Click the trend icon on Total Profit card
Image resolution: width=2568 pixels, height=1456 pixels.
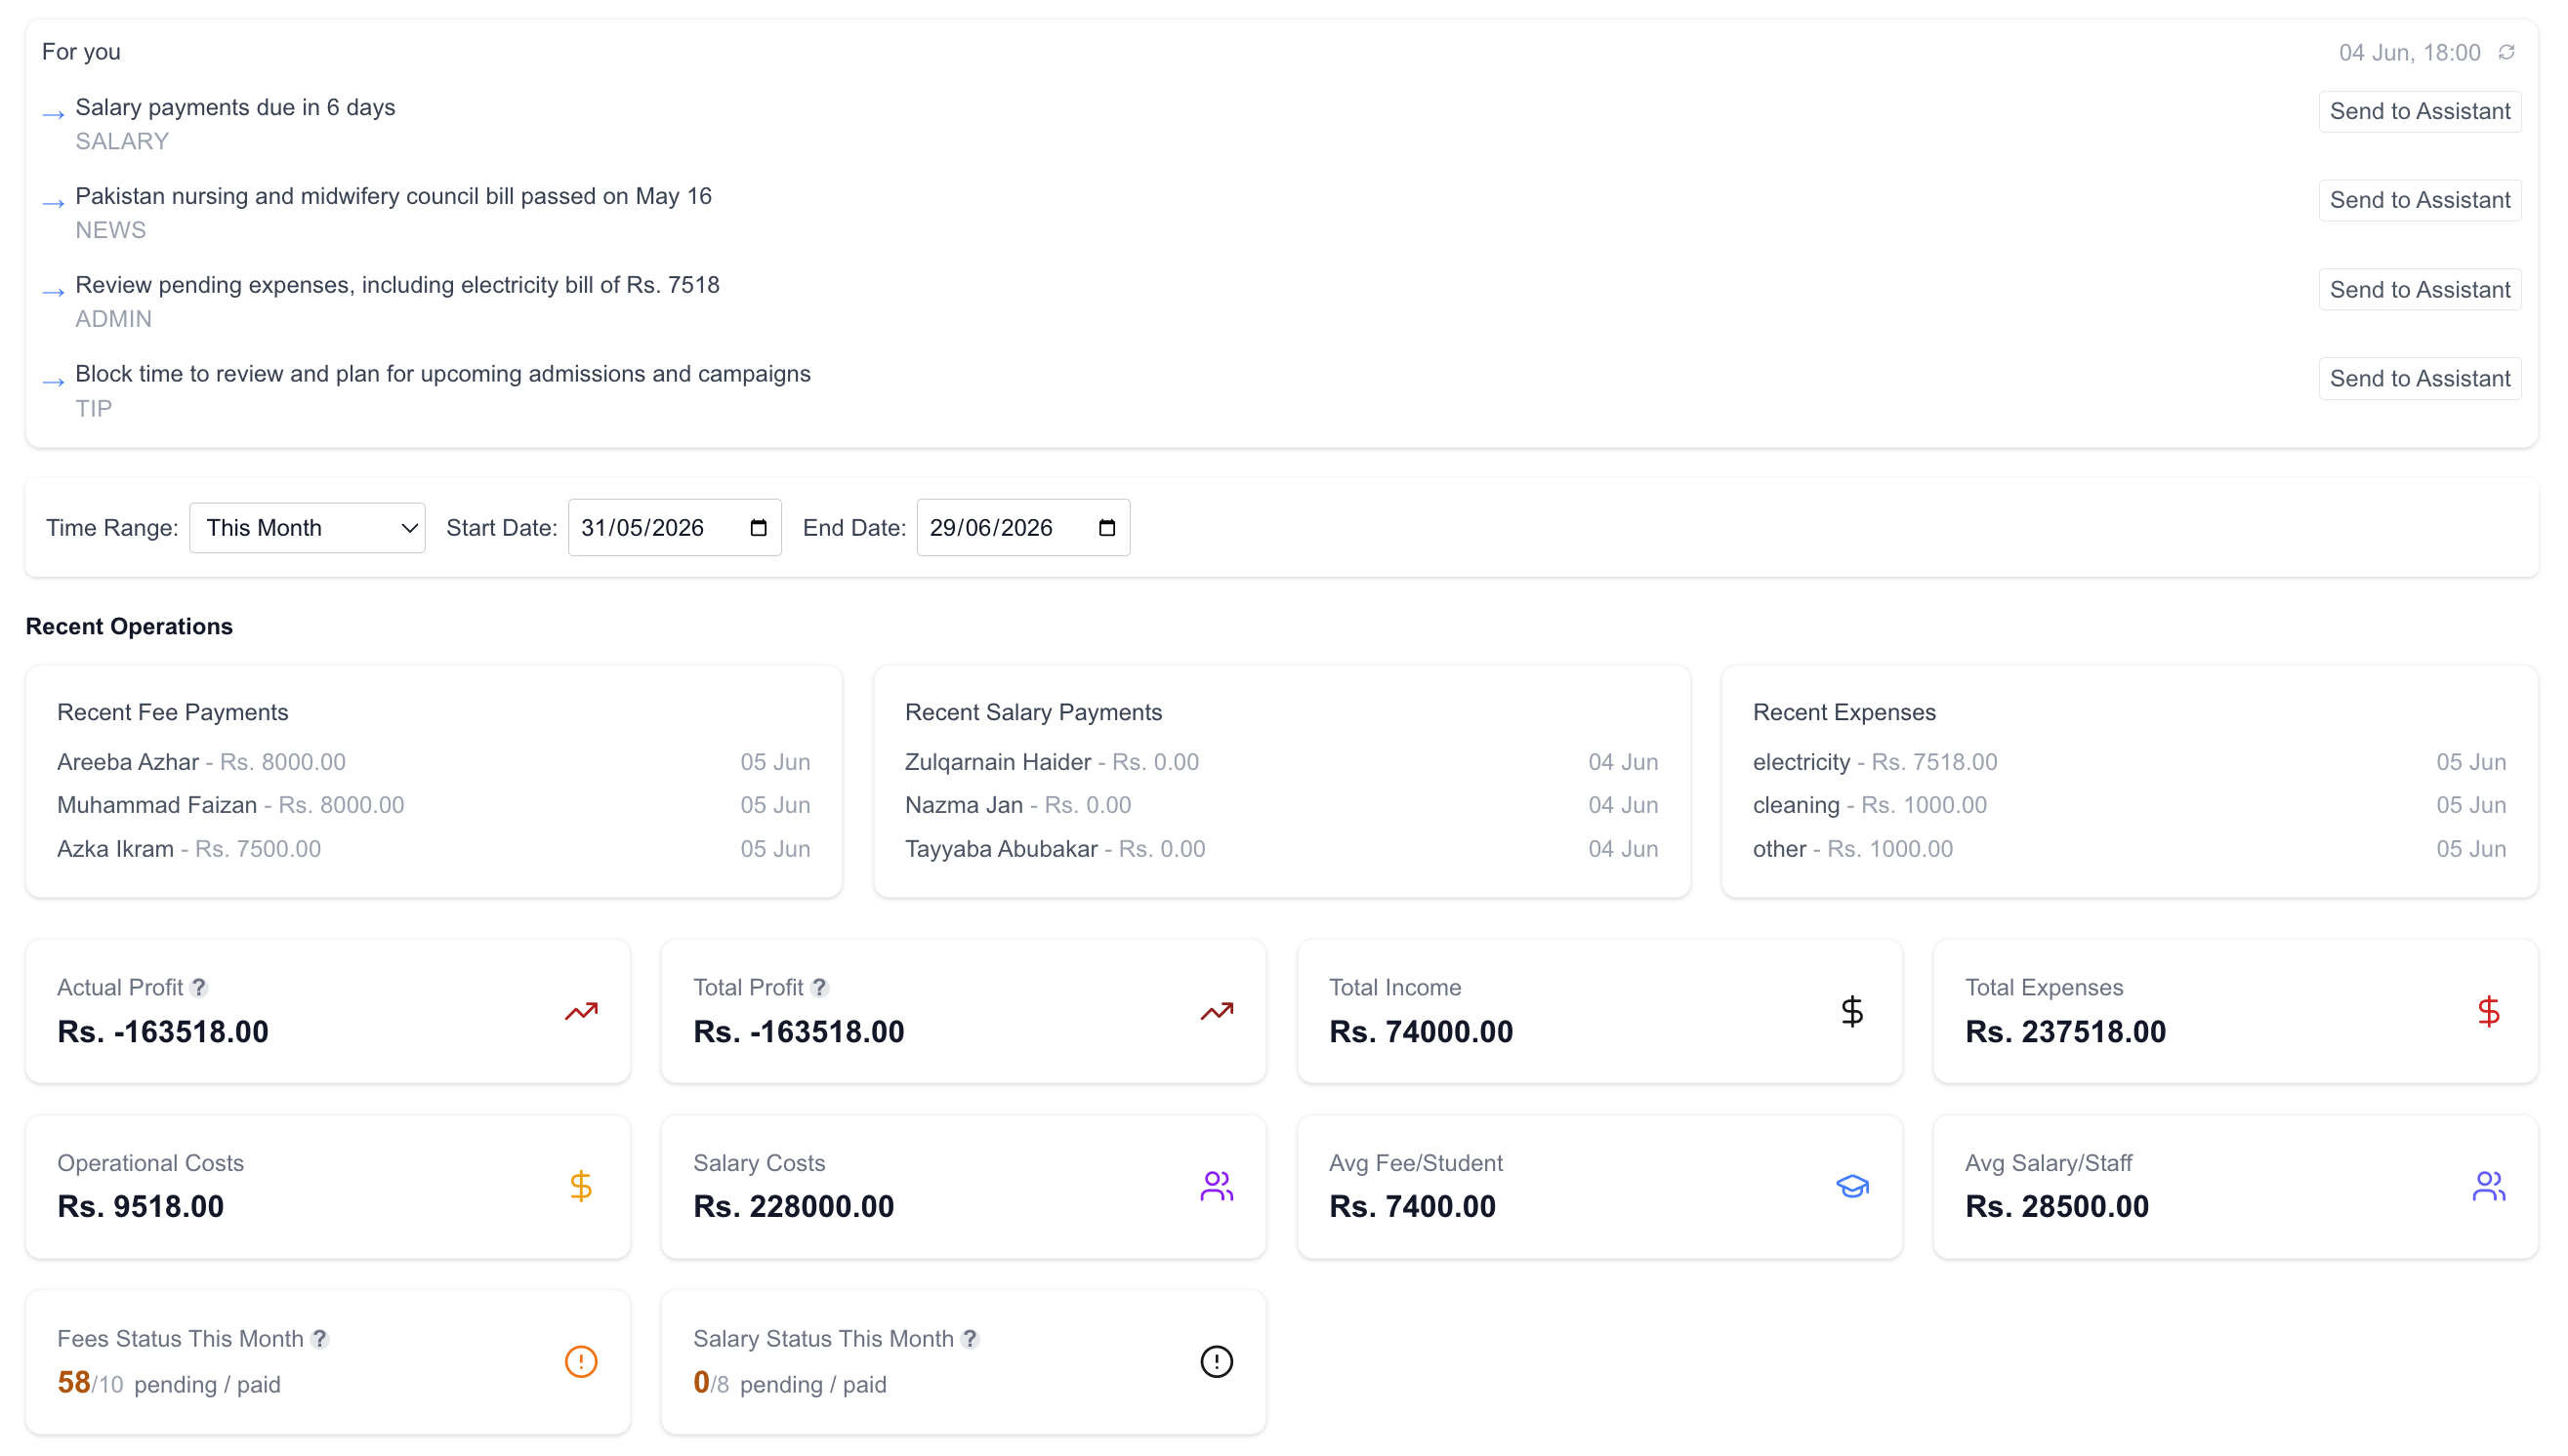point(1217,1011)
